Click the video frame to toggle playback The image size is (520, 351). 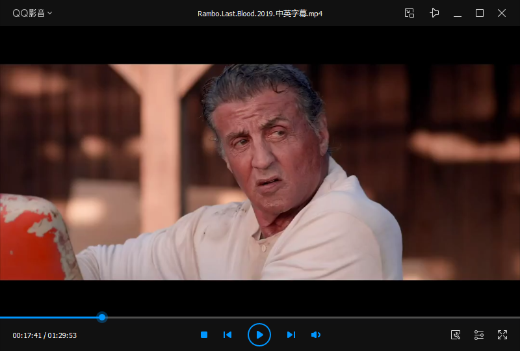pyautogui.click(x=260, y=172)
